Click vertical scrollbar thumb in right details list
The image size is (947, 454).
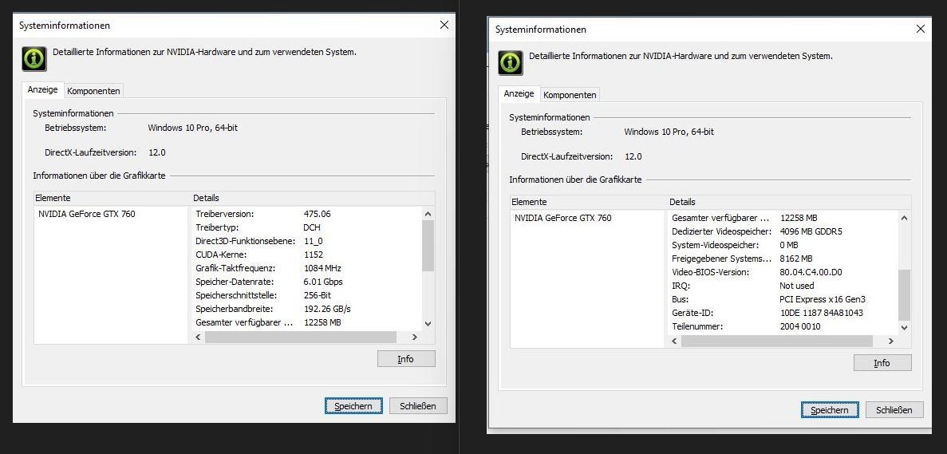(x=904, y=295)
